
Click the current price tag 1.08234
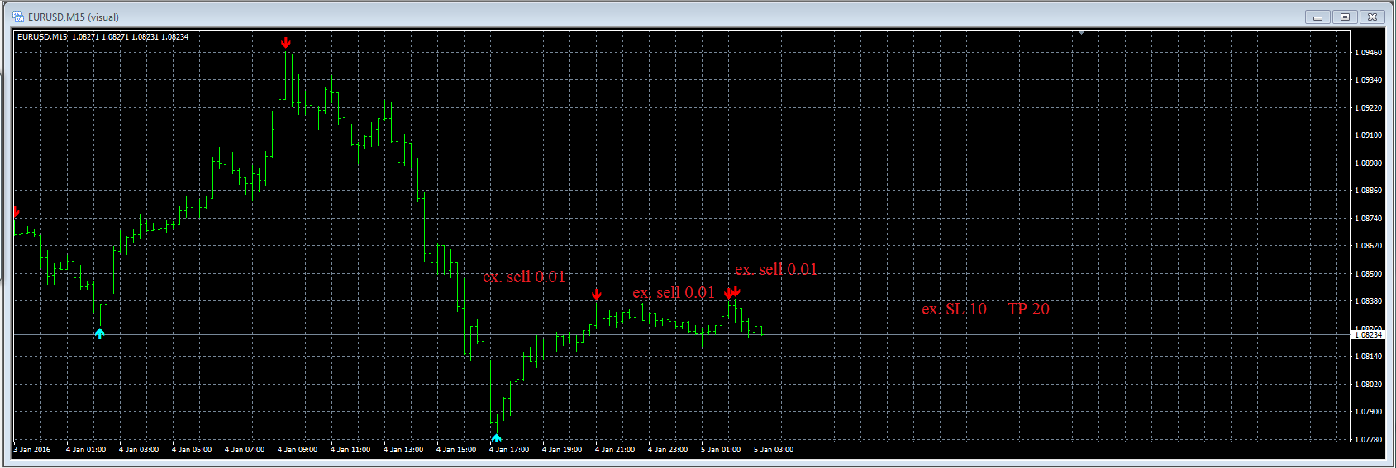pos(1368,334)
